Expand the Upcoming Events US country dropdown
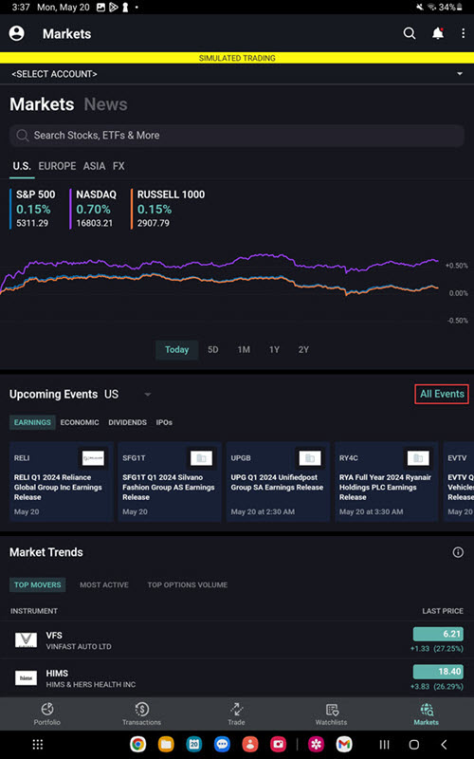 click(x=128, y=395)
